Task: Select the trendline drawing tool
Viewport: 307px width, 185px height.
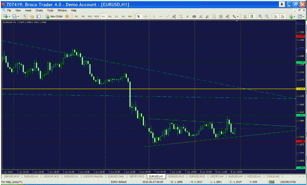Action: pos(167,17)
